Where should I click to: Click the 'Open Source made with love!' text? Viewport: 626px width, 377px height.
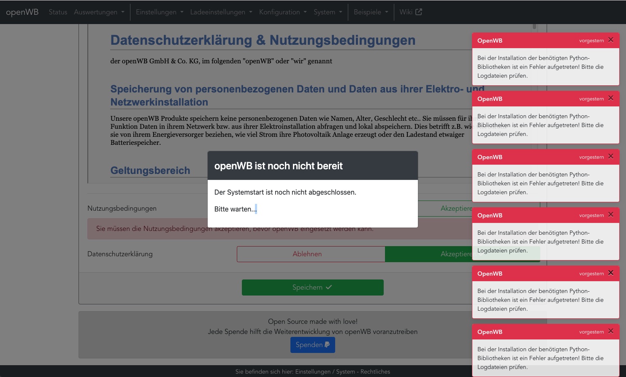pos(313,322)
